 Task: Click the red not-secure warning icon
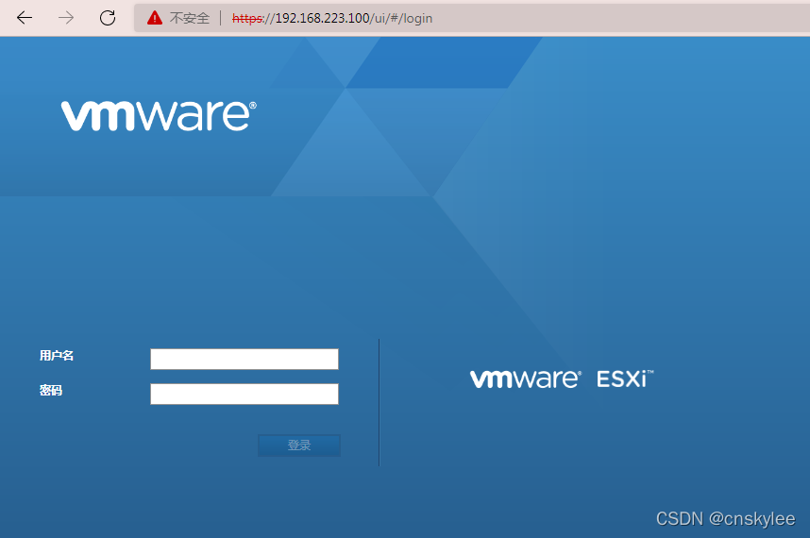tap(155, 18)
